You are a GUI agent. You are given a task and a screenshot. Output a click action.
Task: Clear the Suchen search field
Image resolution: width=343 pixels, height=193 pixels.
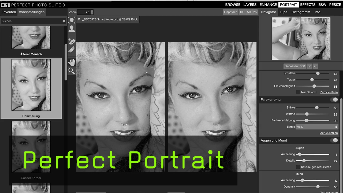[64, 21]
